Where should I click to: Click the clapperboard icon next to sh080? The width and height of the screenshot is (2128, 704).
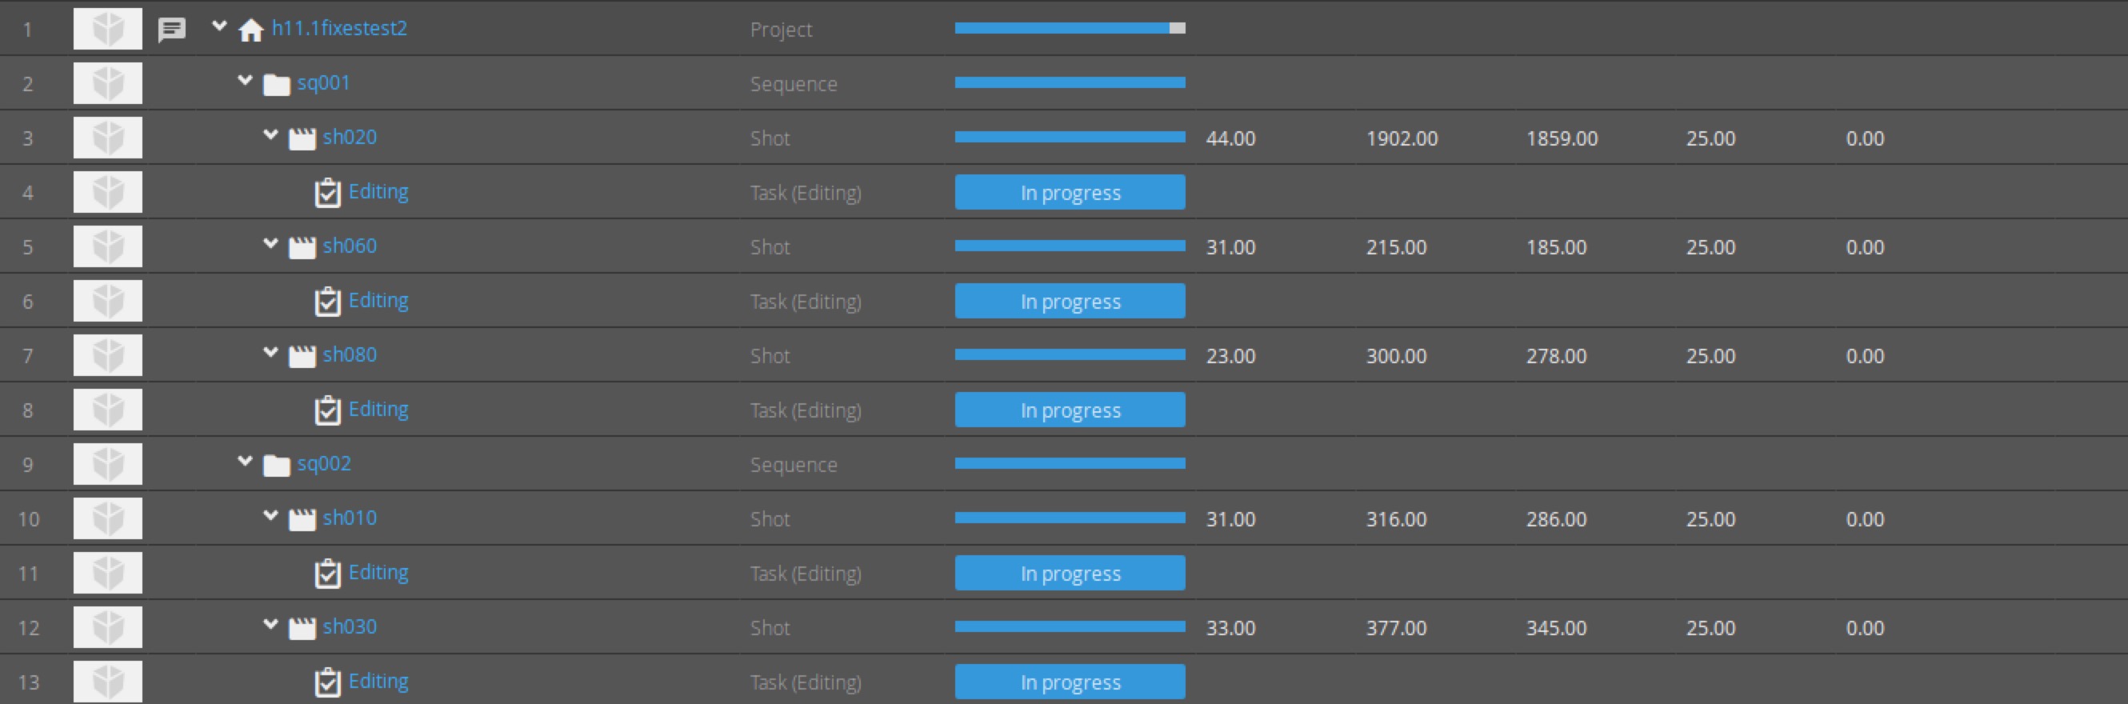(x=302, y=356)
